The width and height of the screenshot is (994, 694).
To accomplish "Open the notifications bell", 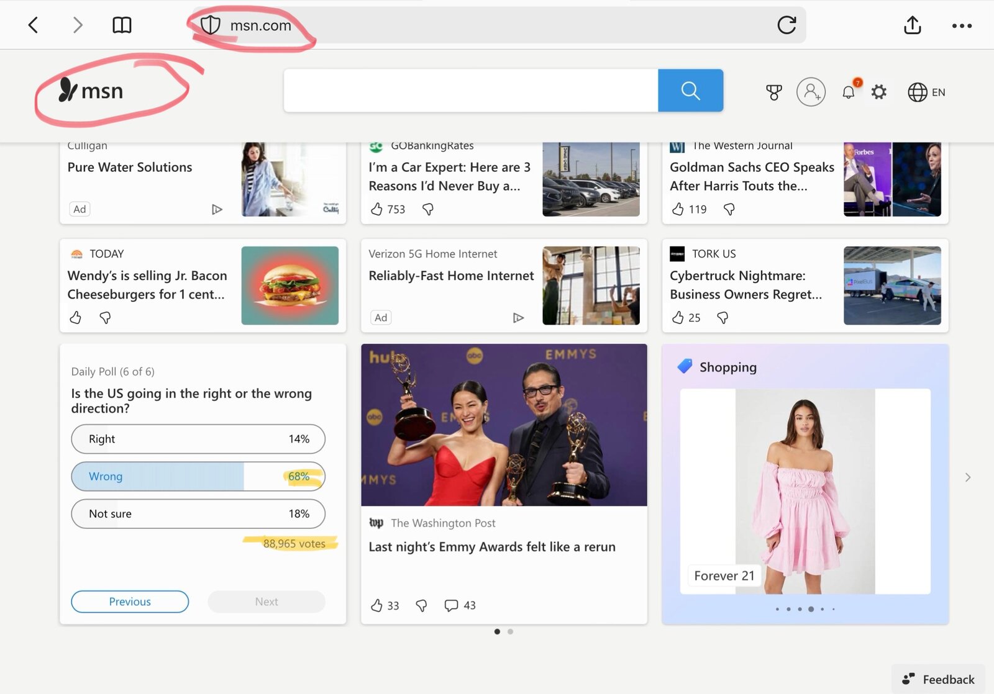I will (x=849, y=92).
